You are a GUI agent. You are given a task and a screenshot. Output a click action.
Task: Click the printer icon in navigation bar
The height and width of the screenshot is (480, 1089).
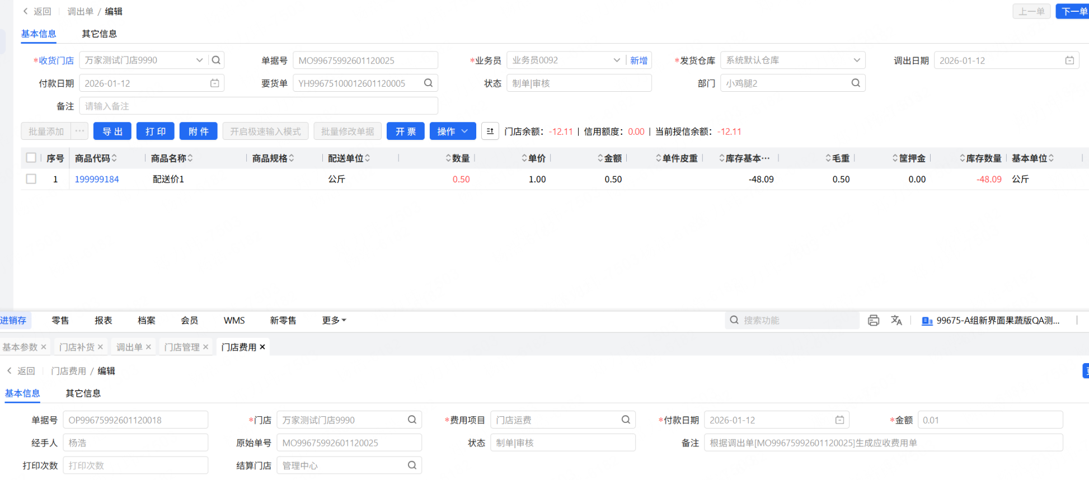874,321
